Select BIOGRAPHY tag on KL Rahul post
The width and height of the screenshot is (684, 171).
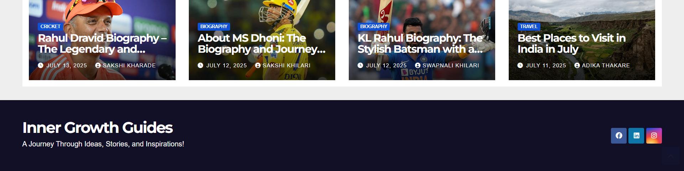pos(374,27)
